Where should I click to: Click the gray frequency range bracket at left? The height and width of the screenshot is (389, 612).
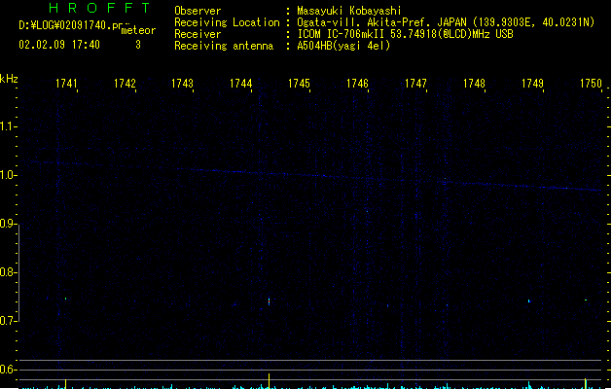click(x=18, y=273)
